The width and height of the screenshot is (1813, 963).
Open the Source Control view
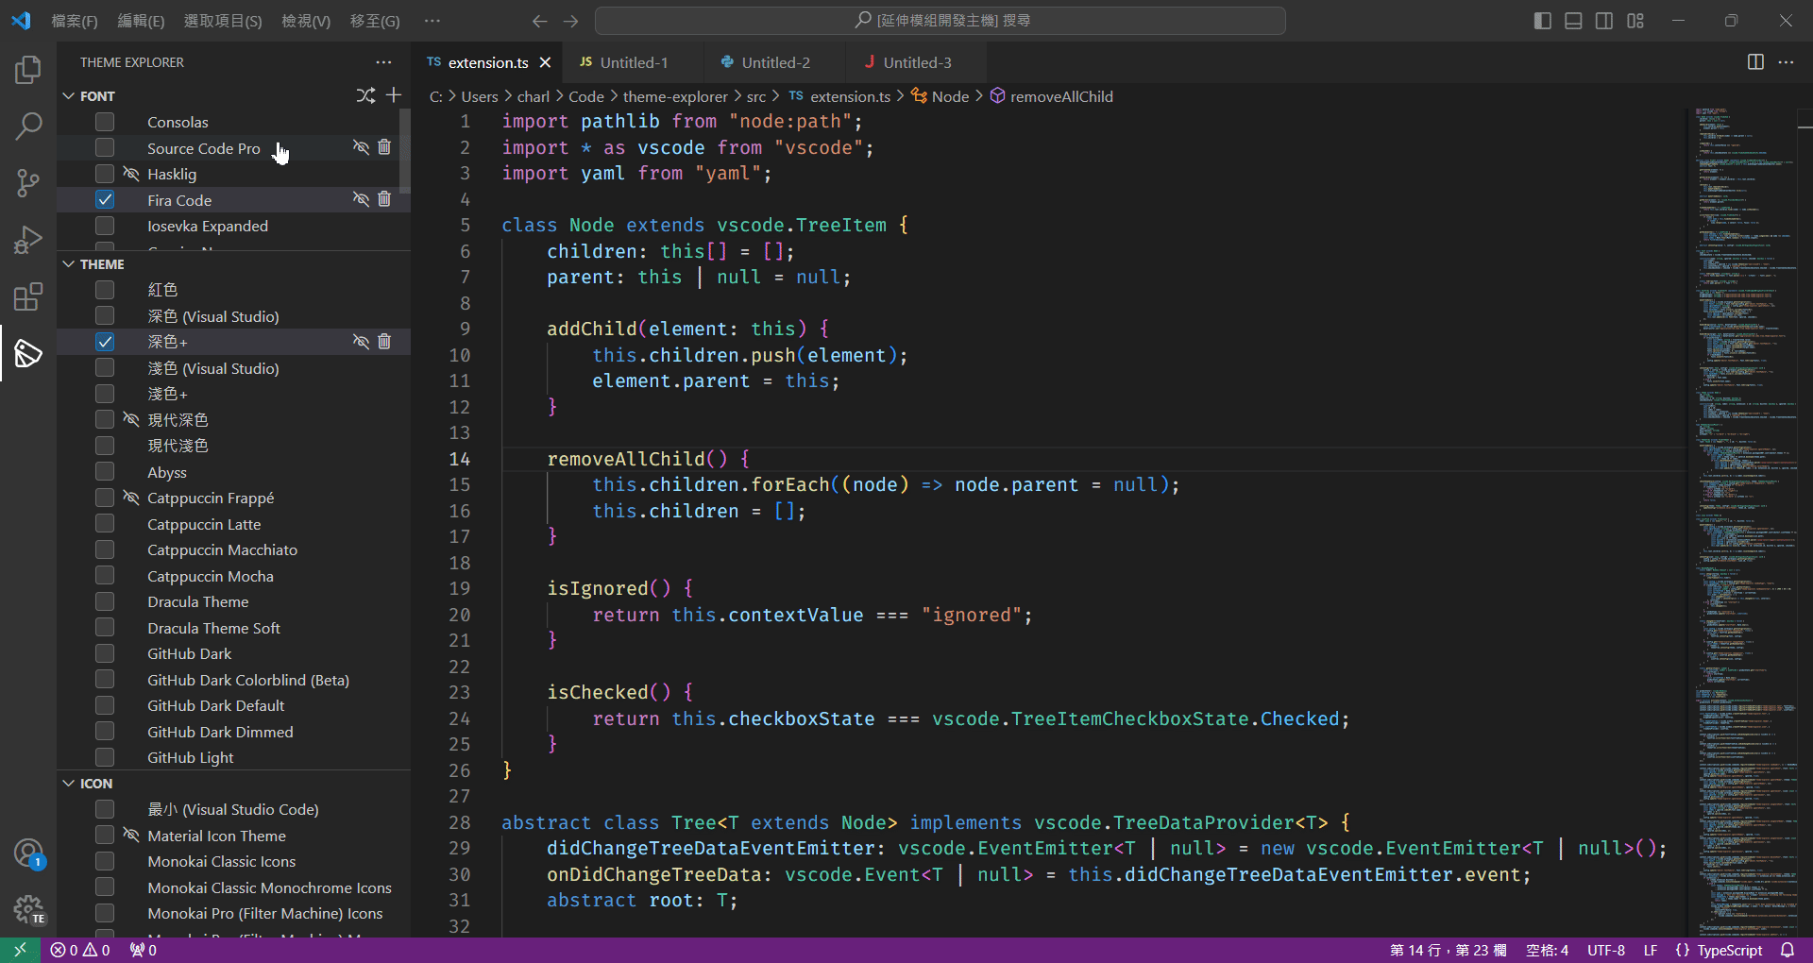(x=28, y=182)
